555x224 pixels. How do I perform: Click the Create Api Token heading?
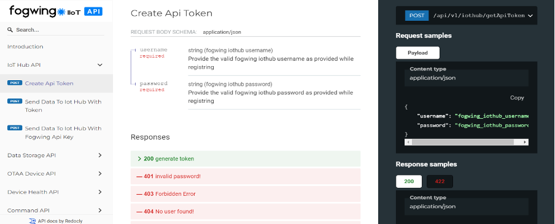[172, 13]
